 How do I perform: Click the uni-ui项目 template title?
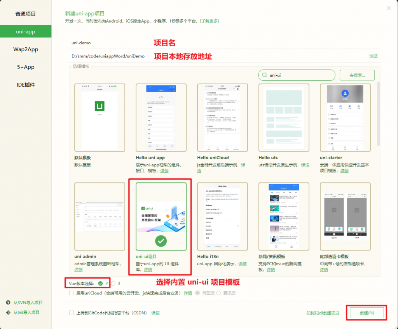(146, 256)
